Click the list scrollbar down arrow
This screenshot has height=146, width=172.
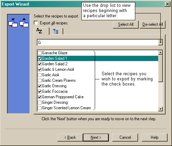click(160, 109)
